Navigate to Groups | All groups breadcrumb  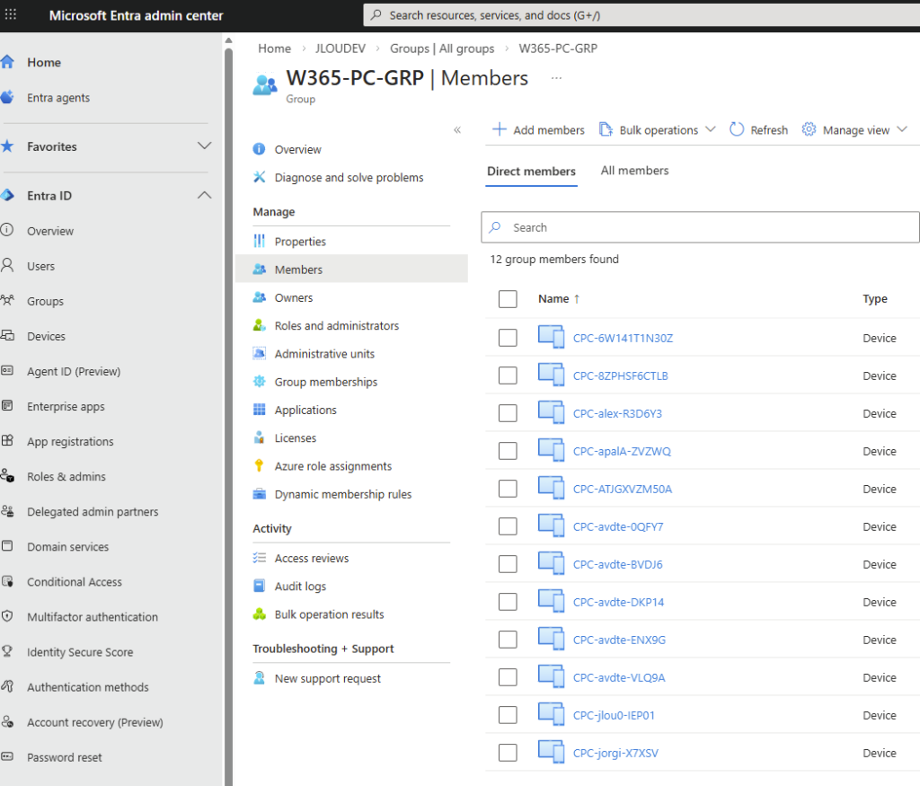point(442,49)
